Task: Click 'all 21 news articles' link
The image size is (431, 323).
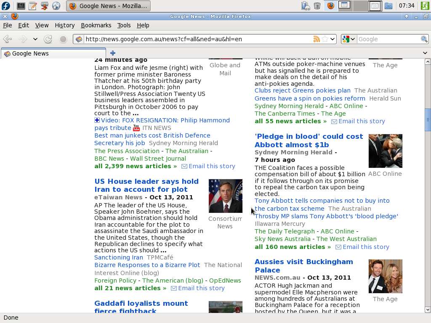Action: pyautogui.click(x=130, y=288)
